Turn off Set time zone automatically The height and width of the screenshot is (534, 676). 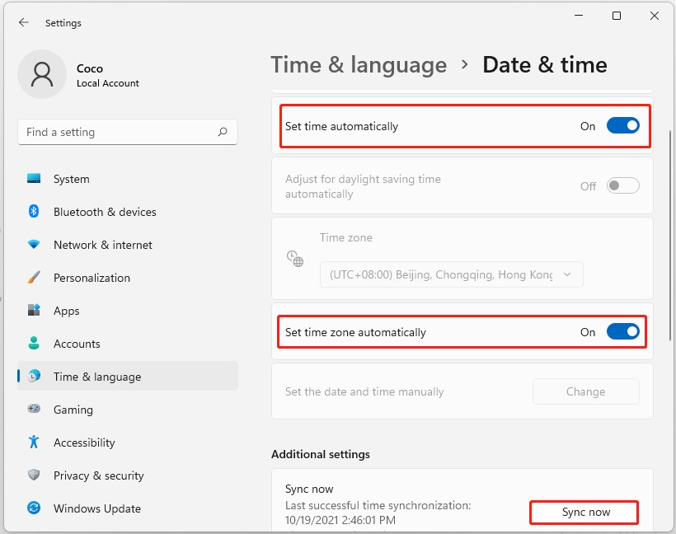(622, 332)
